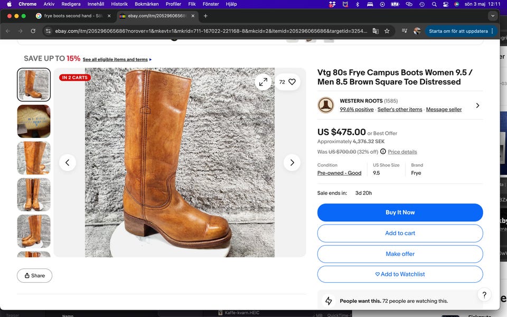This screenshot has width=507, height=317.
Task: Click the main boot product image
Action: pos(180,162)
